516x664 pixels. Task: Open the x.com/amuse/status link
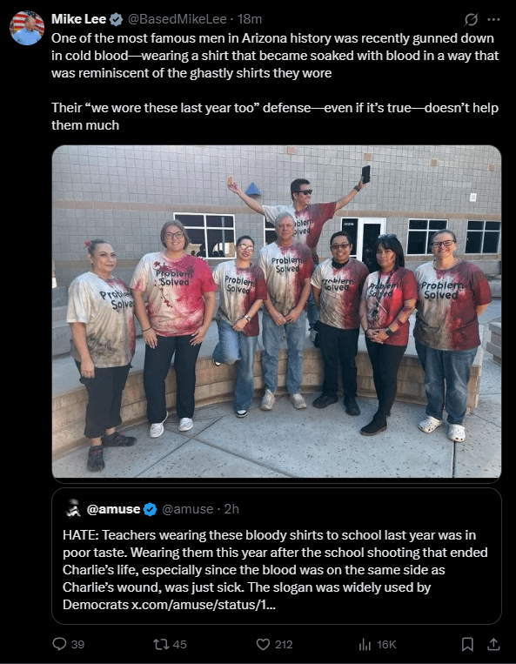coord(204,604)
